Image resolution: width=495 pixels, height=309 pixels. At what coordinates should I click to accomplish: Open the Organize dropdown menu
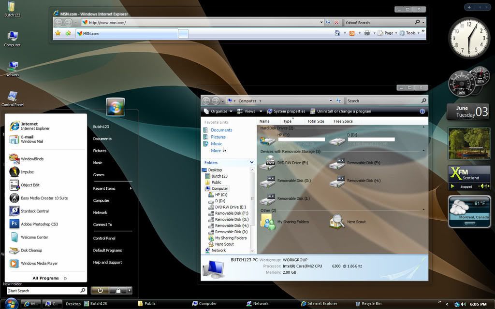(x=218, y=112)
